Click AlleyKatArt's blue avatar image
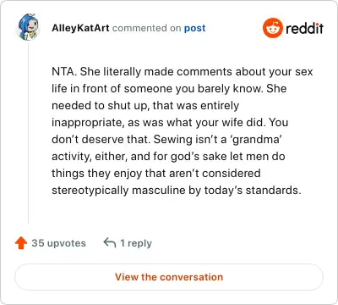338x305 pixels. pos(28,27)
